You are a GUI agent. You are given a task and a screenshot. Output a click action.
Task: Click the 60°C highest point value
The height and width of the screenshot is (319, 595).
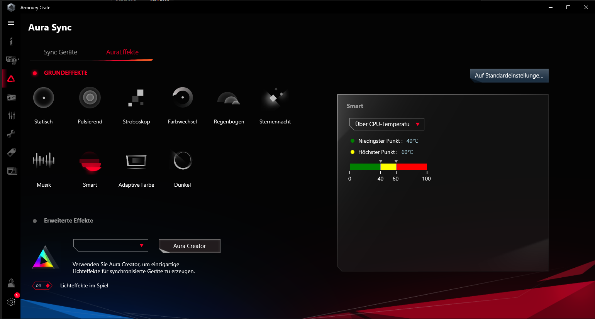point(407,152)
